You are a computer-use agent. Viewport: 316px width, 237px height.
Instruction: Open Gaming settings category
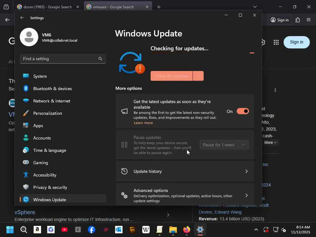click(63, 162)
